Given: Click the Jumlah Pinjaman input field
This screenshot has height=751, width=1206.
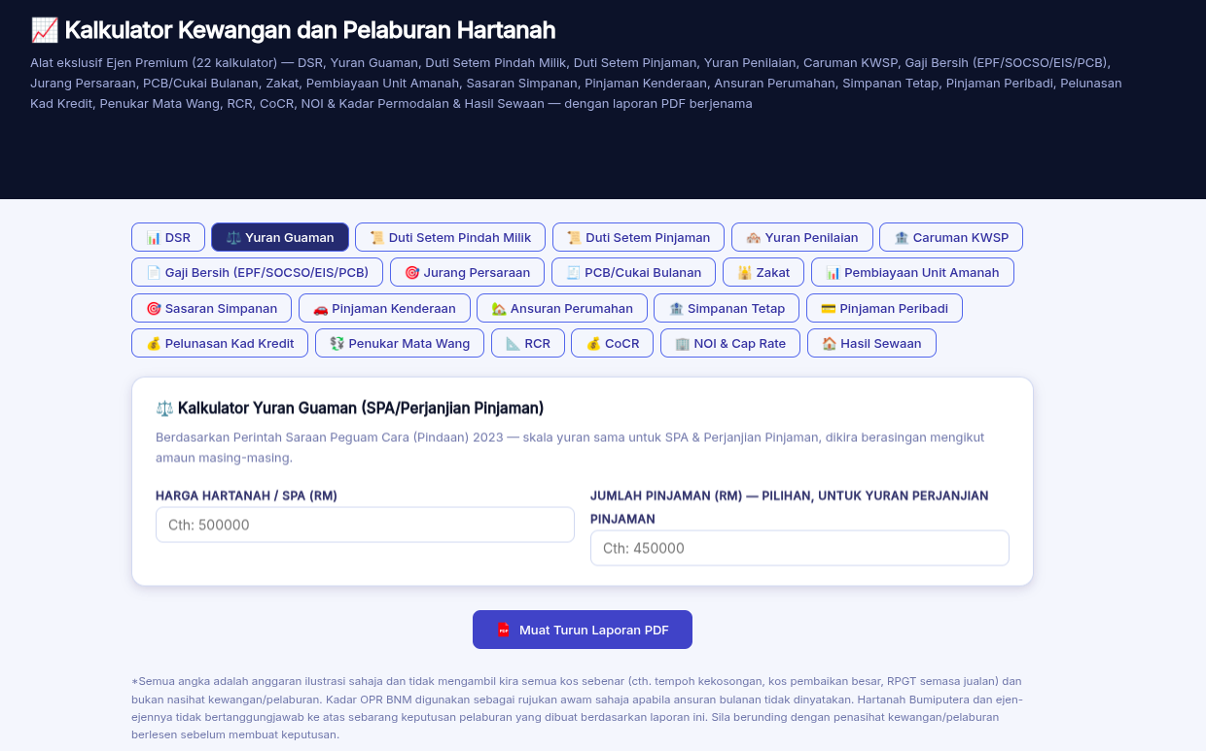Looking at the screenshot, I should 799,548.
